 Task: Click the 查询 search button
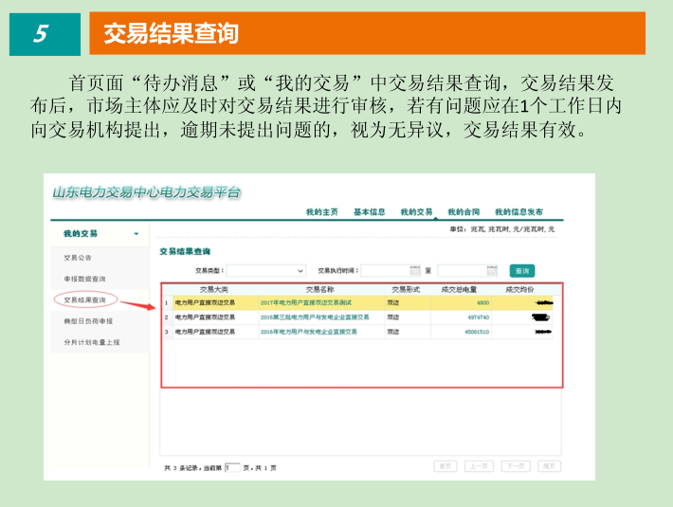coord(522,271)
